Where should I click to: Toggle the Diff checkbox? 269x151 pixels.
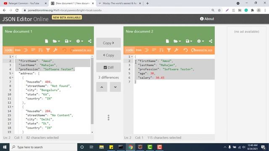coord(108,68)
